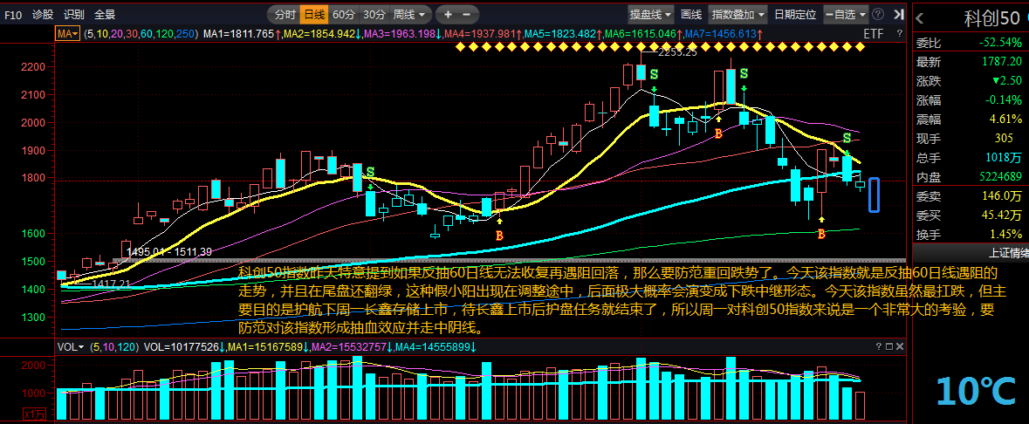Select the 30分 period
This screenshot has height=424, width=1029.
(374, 14)
